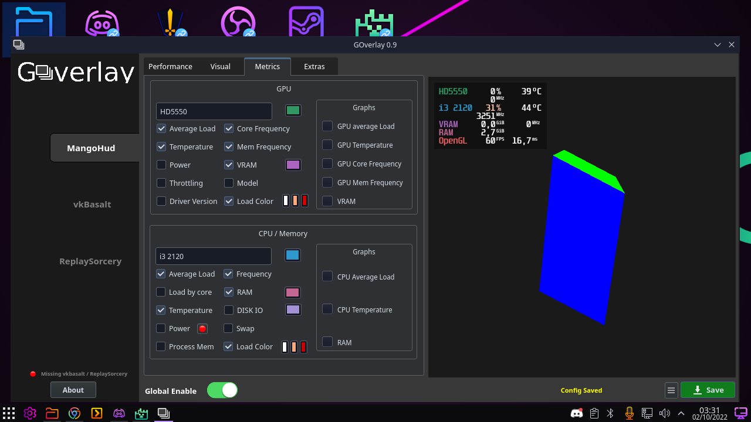Open the Steam desktop shortcut
Screen dimensions: 751x422
coord(306,22)
